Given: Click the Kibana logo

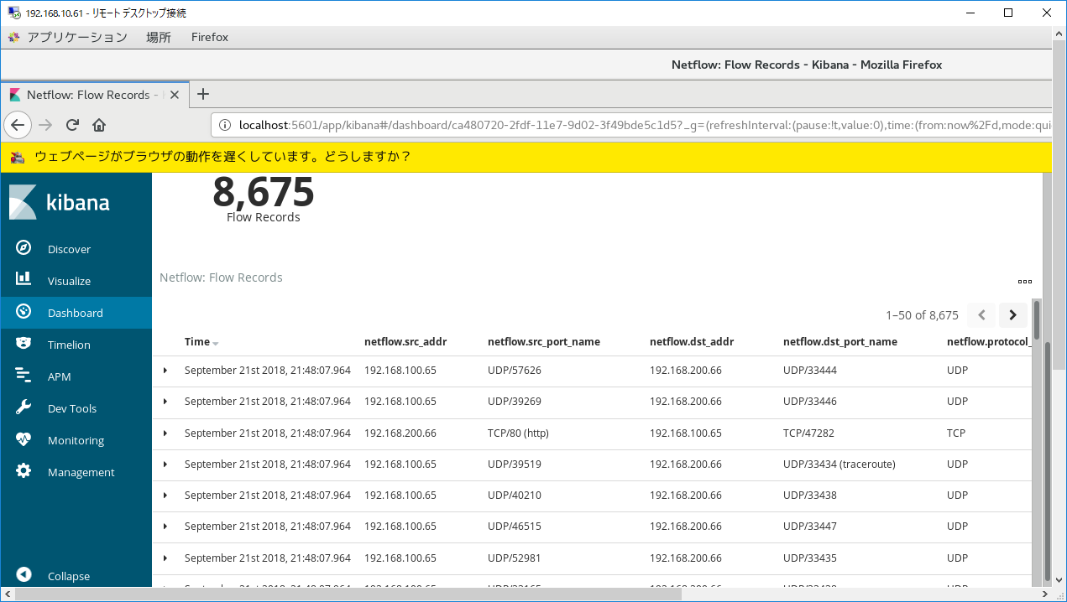Looking at the screenshot, I should click(x=76, y=201).
